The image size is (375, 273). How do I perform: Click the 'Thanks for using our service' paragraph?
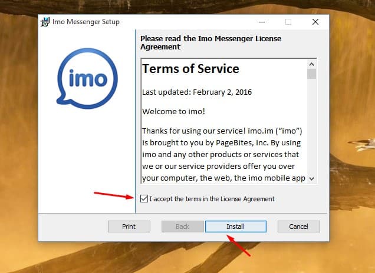(x=224, y=154)
